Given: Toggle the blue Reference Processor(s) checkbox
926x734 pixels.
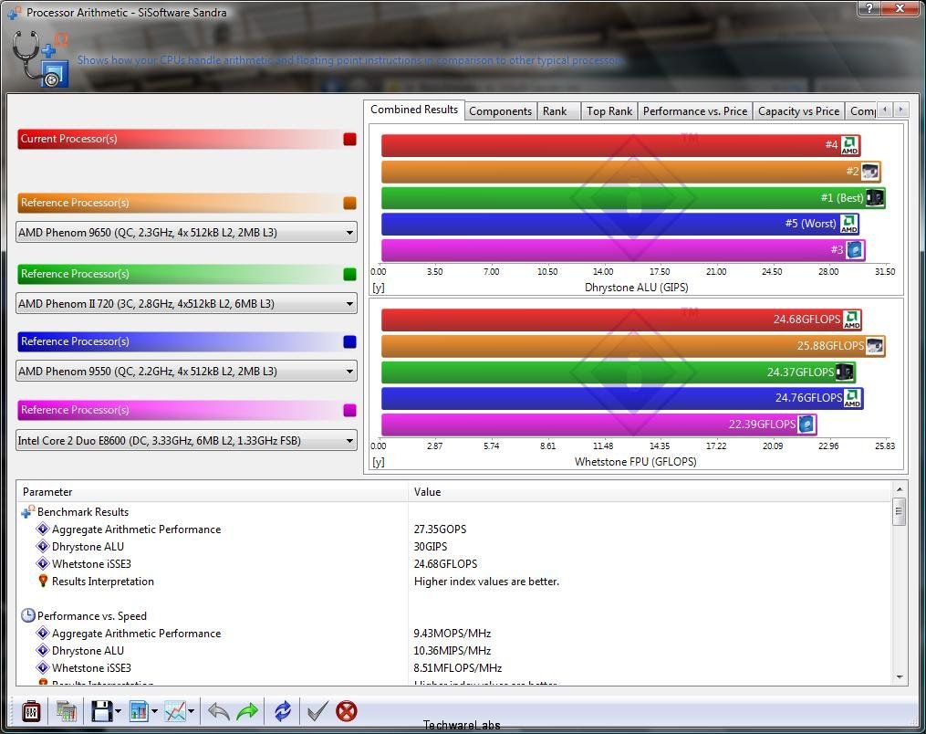Looking at the screenshot, I should [x=349, y=341].
